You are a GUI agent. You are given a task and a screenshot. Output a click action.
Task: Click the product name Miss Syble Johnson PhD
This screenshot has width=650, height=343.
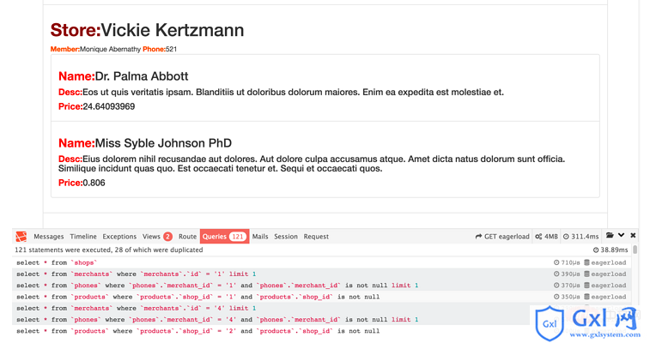pos(163,143)
